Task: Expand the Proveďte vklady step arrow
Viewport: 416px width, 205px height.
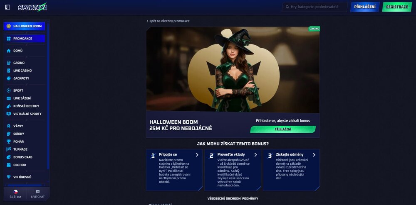Action: tap(255, 155)
